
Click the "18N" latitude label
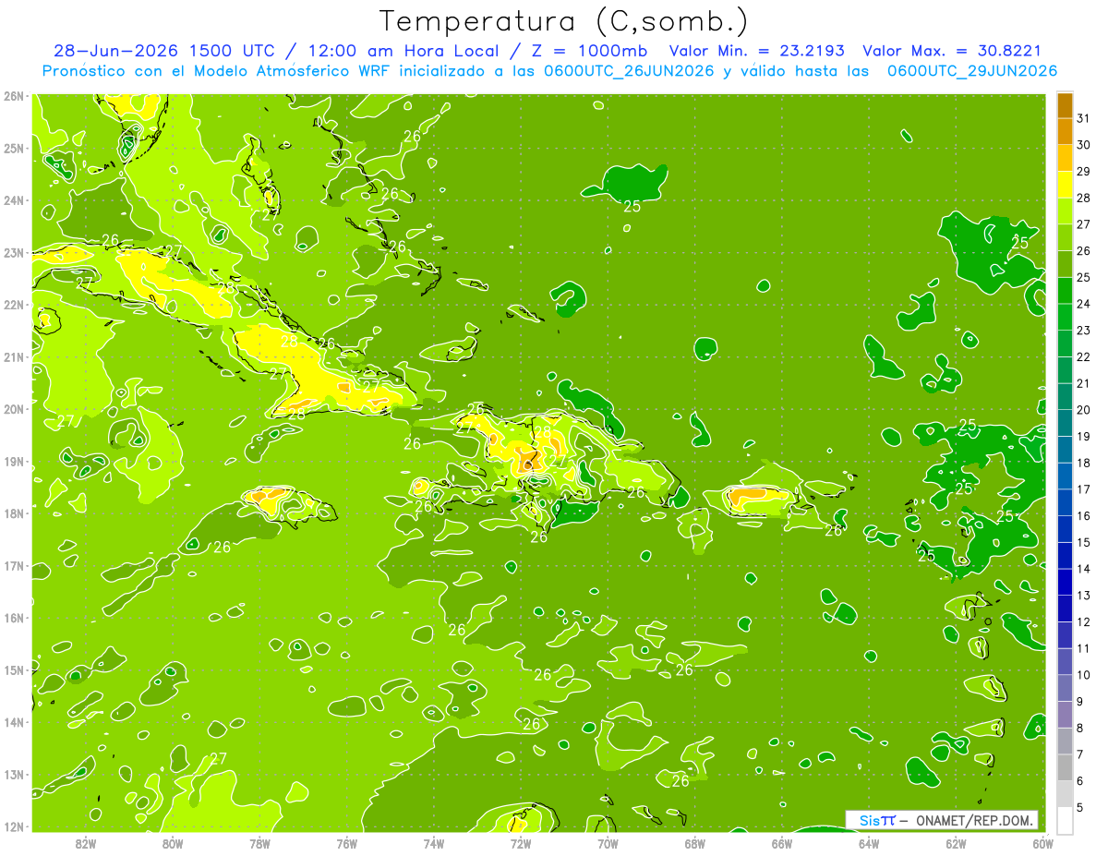click(x=14, y=513)
